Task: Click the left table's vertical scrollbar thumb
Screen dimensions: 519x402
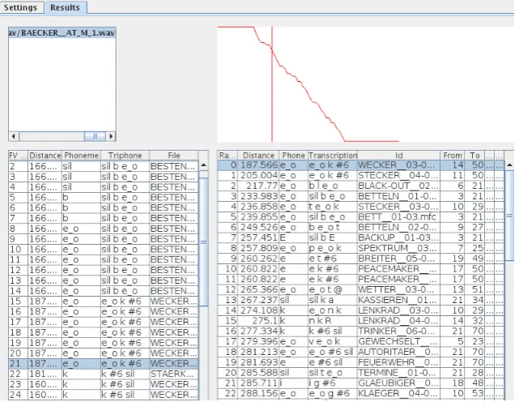Action: [x=203, y=242]
